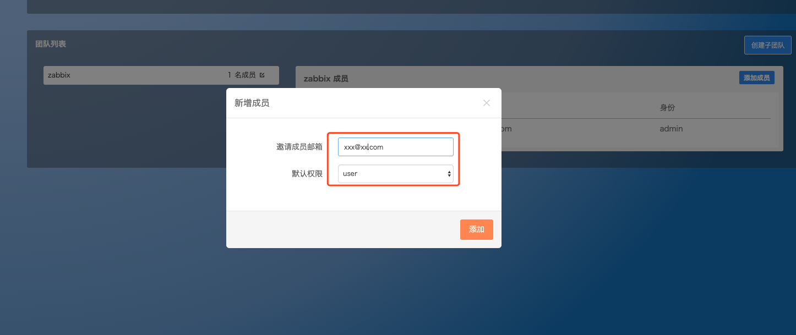Open the 默认权限 permission dropdown
This screenshot has height=335, width=796.
click(x=395, y=173)
